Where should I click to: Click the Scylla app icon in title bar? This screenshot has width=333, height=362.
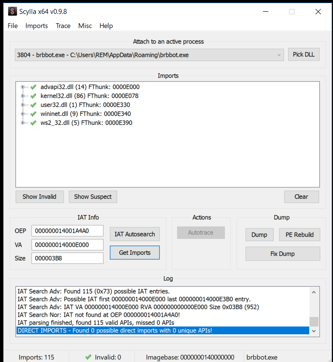point(12,11)
